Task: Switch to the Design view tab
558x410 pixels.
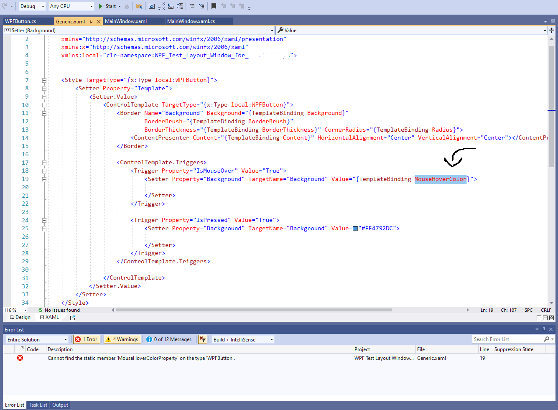Action: 20,318
